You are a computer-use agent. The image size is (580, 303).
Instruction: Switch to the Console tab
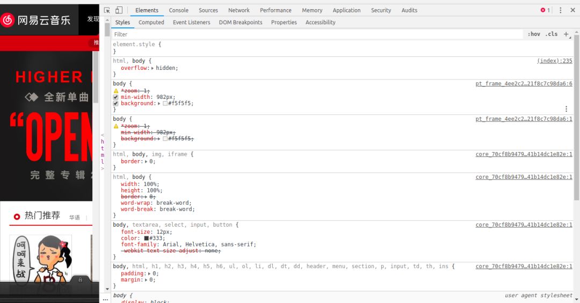point(179,10)
